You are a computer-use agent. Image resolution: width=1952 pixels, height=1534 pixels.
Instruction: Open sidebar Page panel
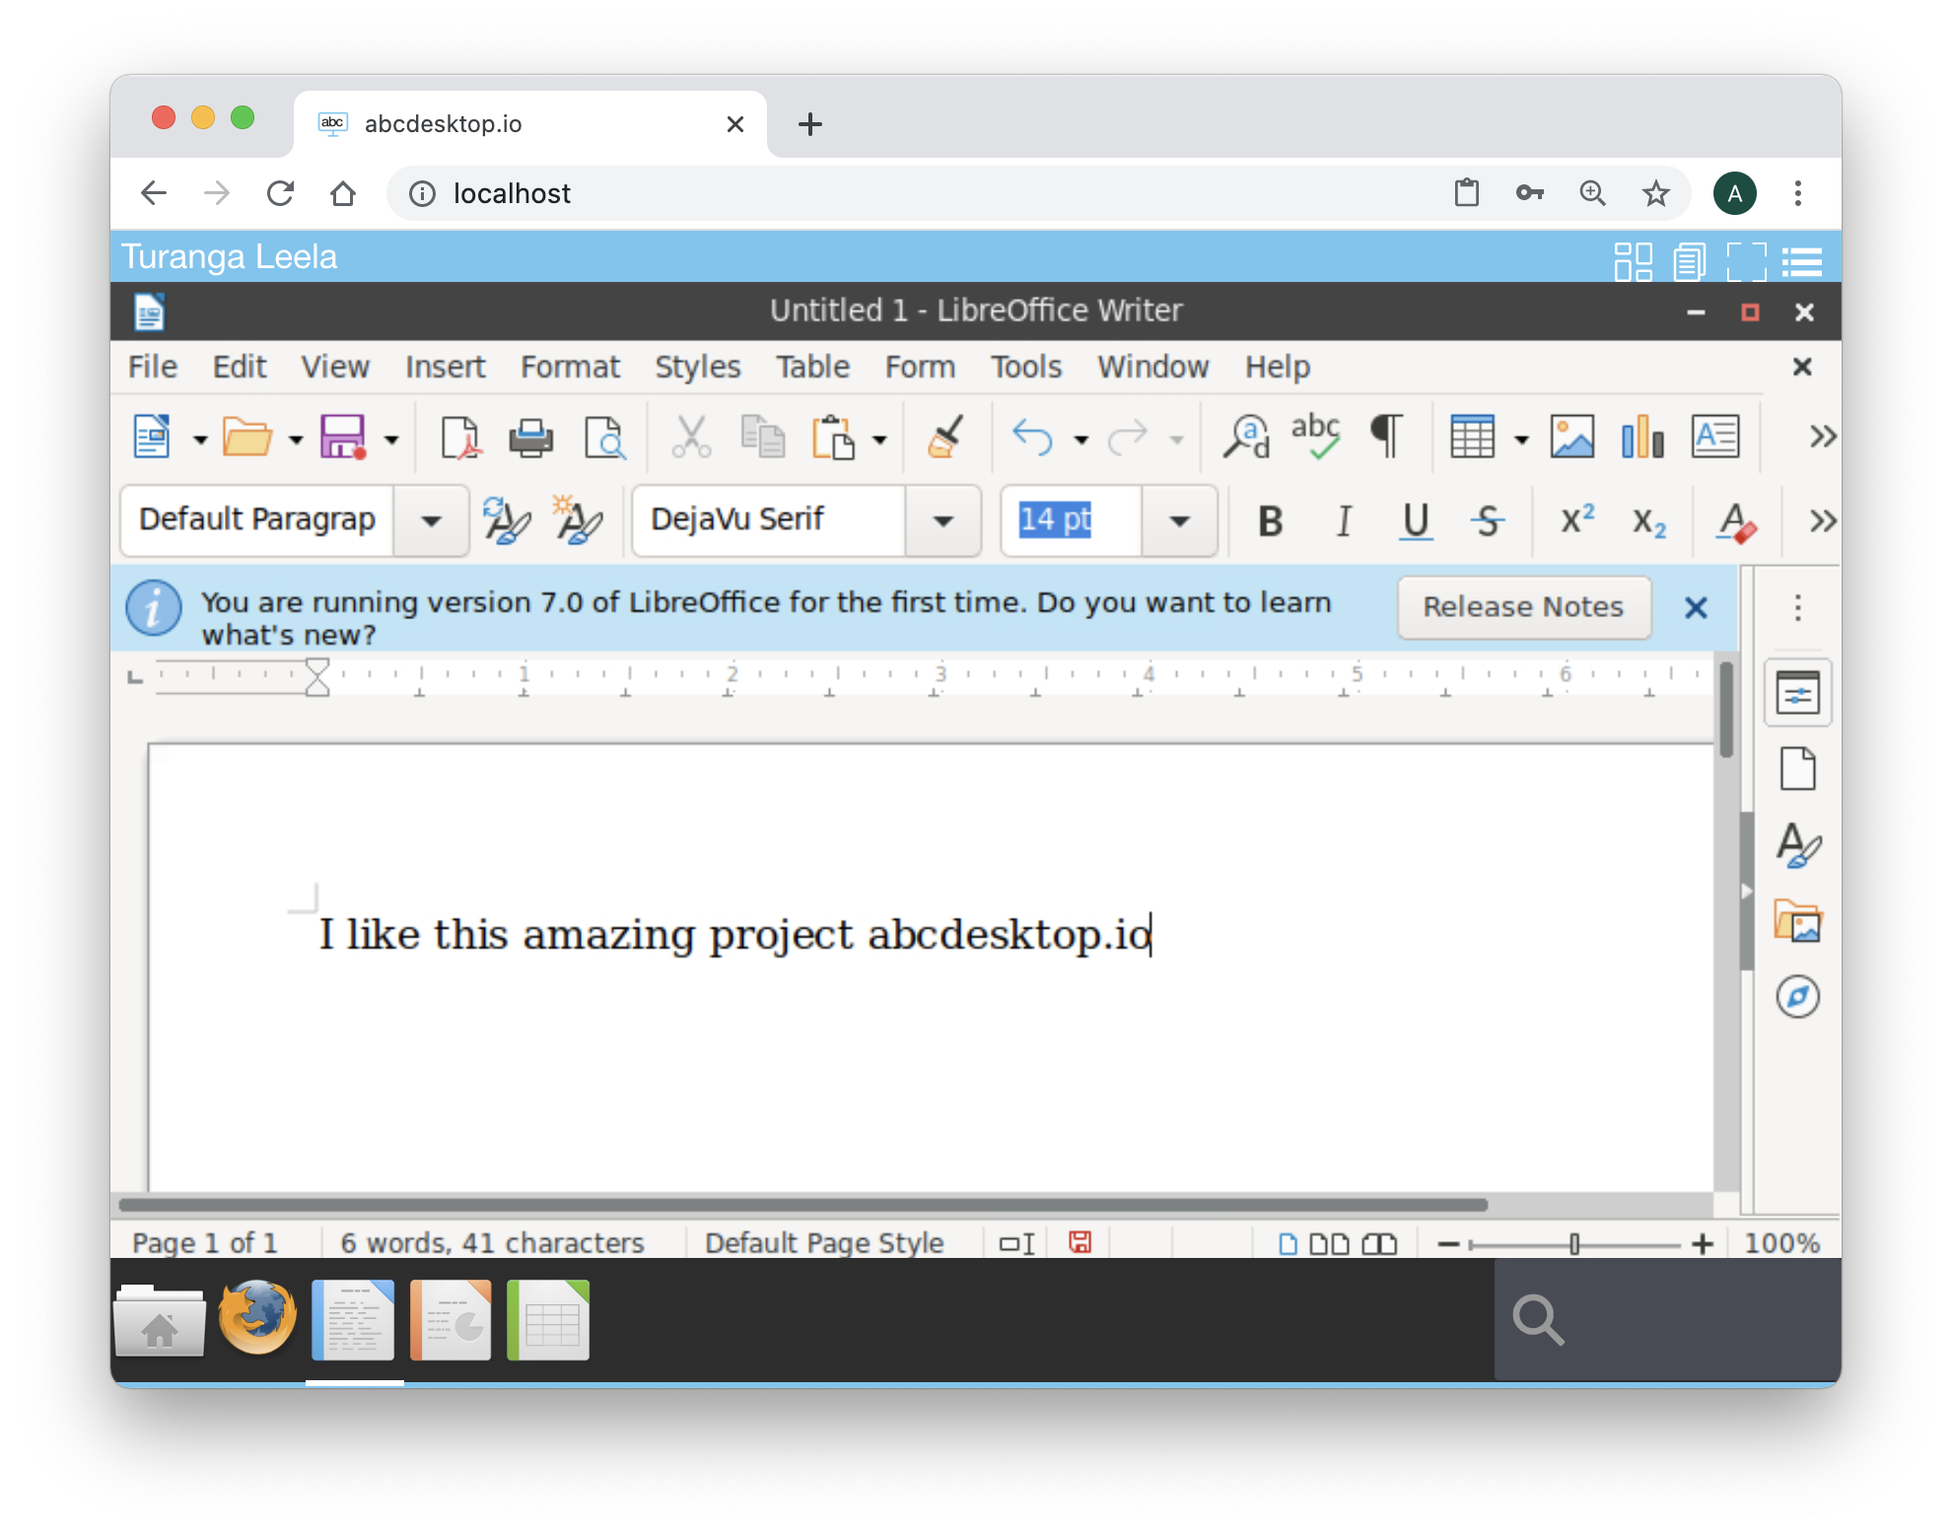[x=1798, y=769]
